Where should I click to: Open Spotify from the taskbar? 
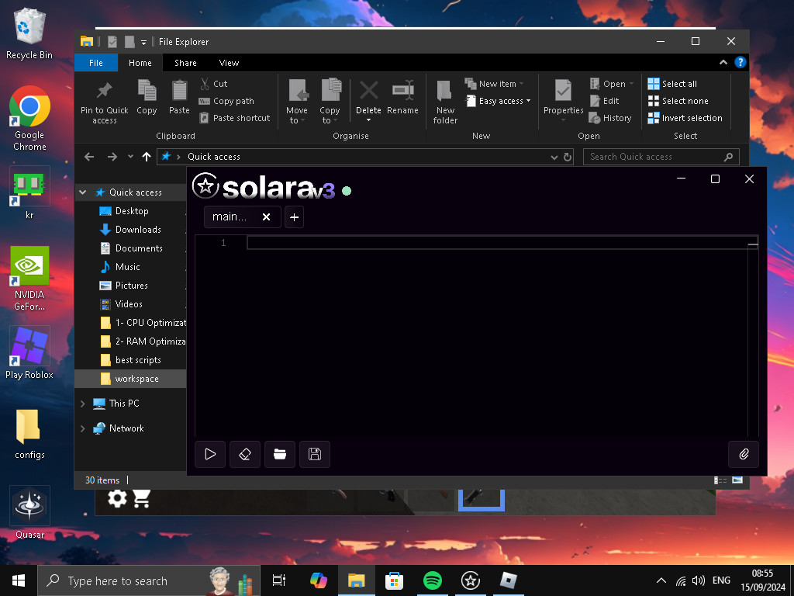[432, 580]
